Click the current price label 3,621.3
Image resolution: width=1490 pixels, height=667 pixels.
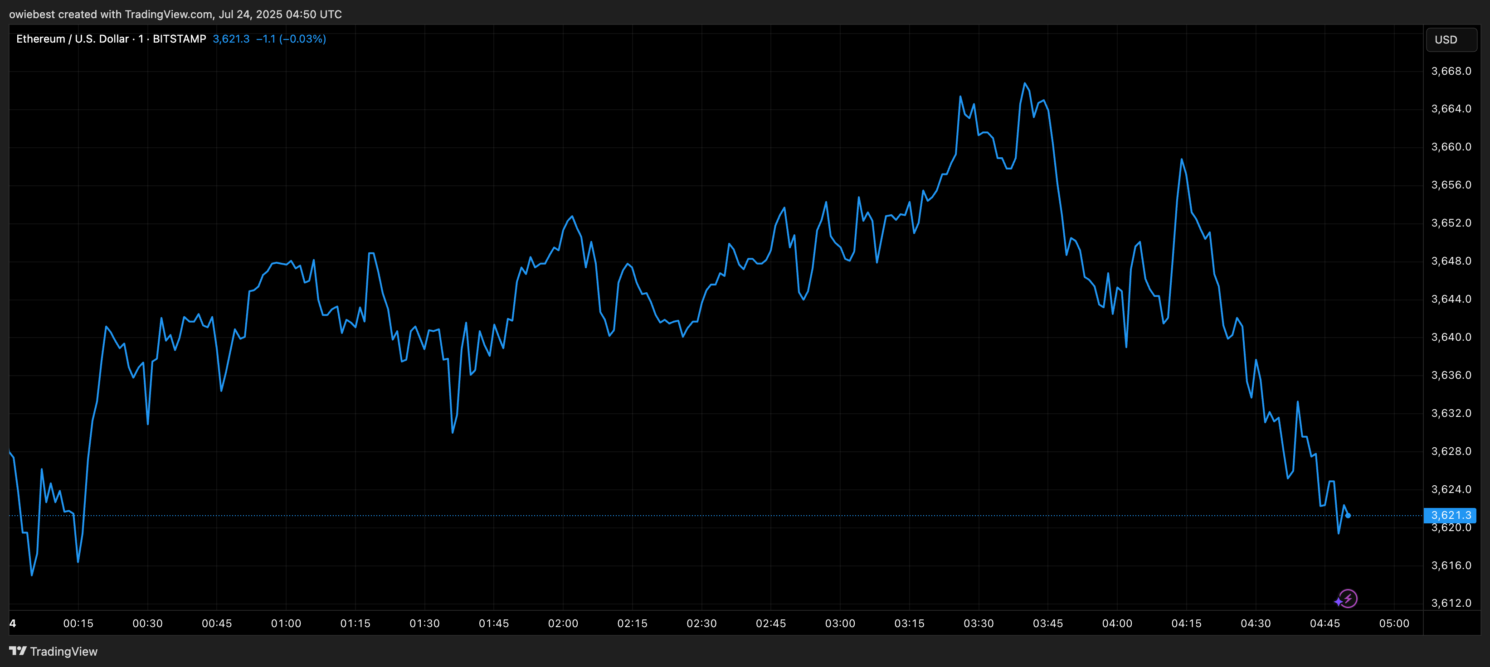pyautogui.click(x=1450, y=515)
